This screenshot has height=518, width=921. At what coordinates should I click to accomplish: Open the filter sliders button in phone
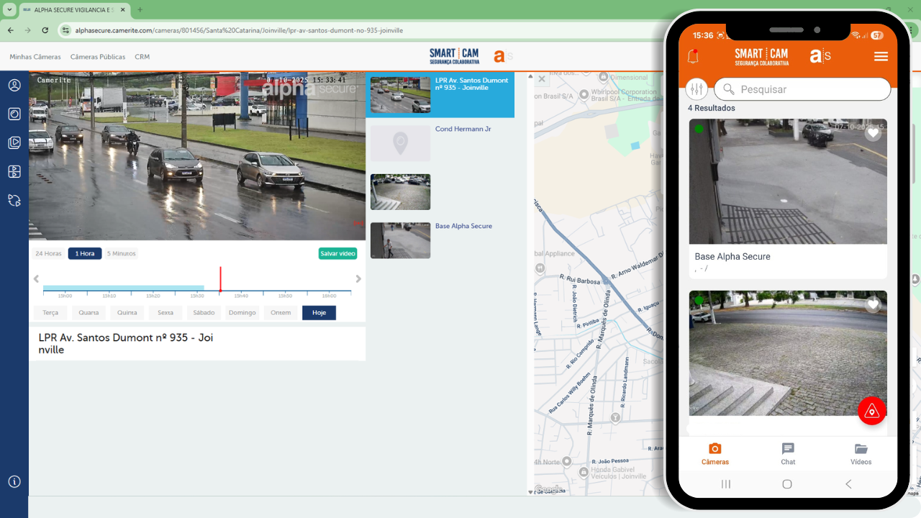pyautogui.click(x=696, y=89)
